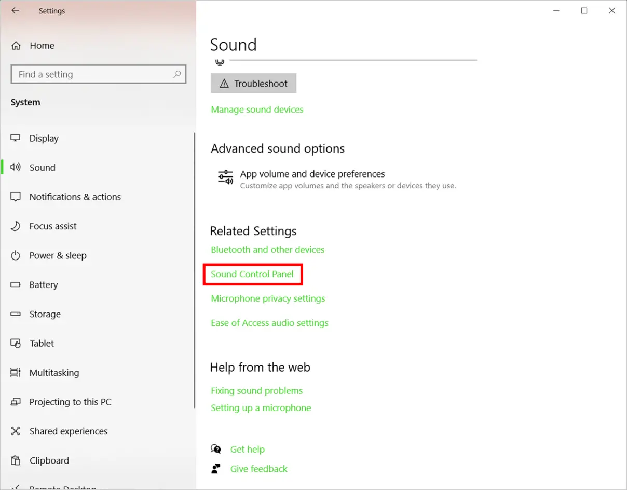Open the Sound Control Panel link

click(253, 274)
